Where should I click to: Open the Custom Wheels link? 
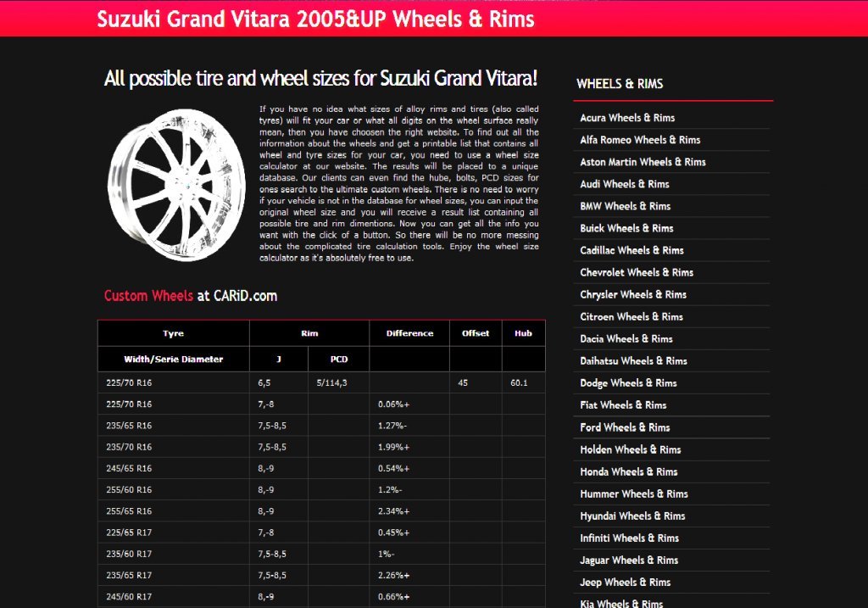point(148,296)
